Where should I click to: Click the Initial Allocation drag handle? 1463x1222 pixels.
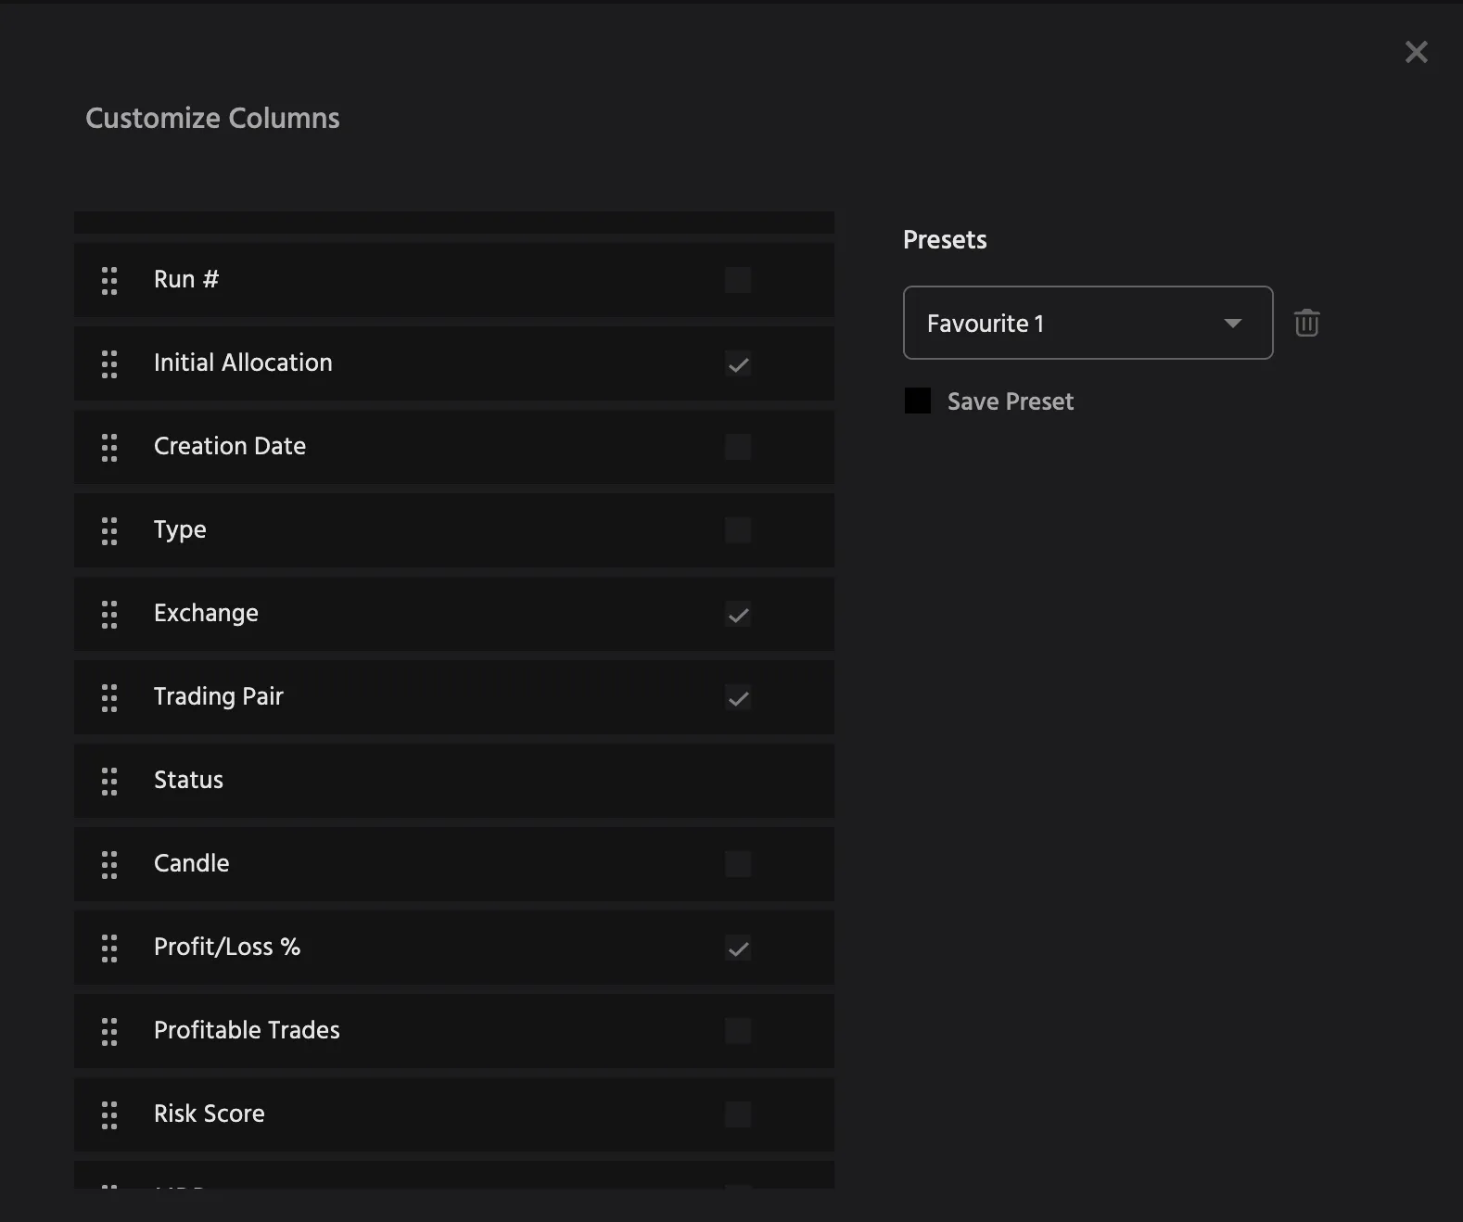pos(109,363)
